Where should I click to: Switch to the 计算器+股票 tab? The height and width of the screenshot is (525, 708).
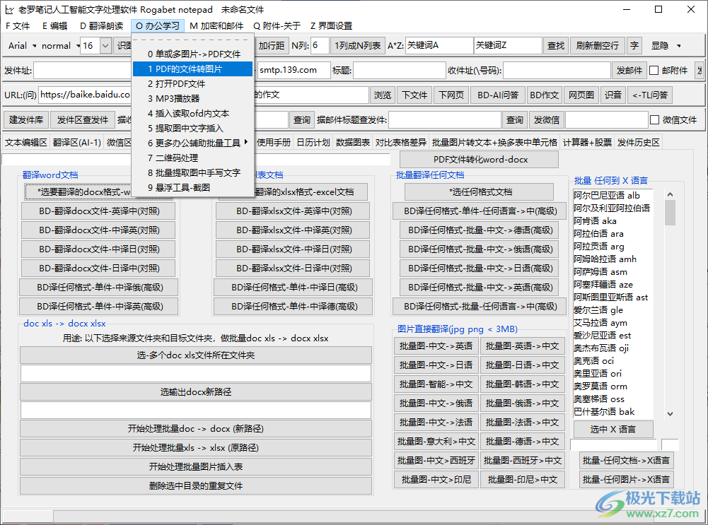[x=588, y=143]
